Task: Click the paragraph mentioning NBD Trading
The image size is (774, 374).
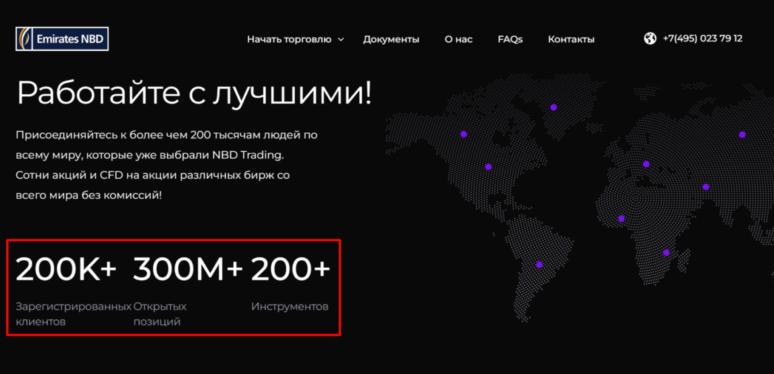Action: tap(167, 165)
